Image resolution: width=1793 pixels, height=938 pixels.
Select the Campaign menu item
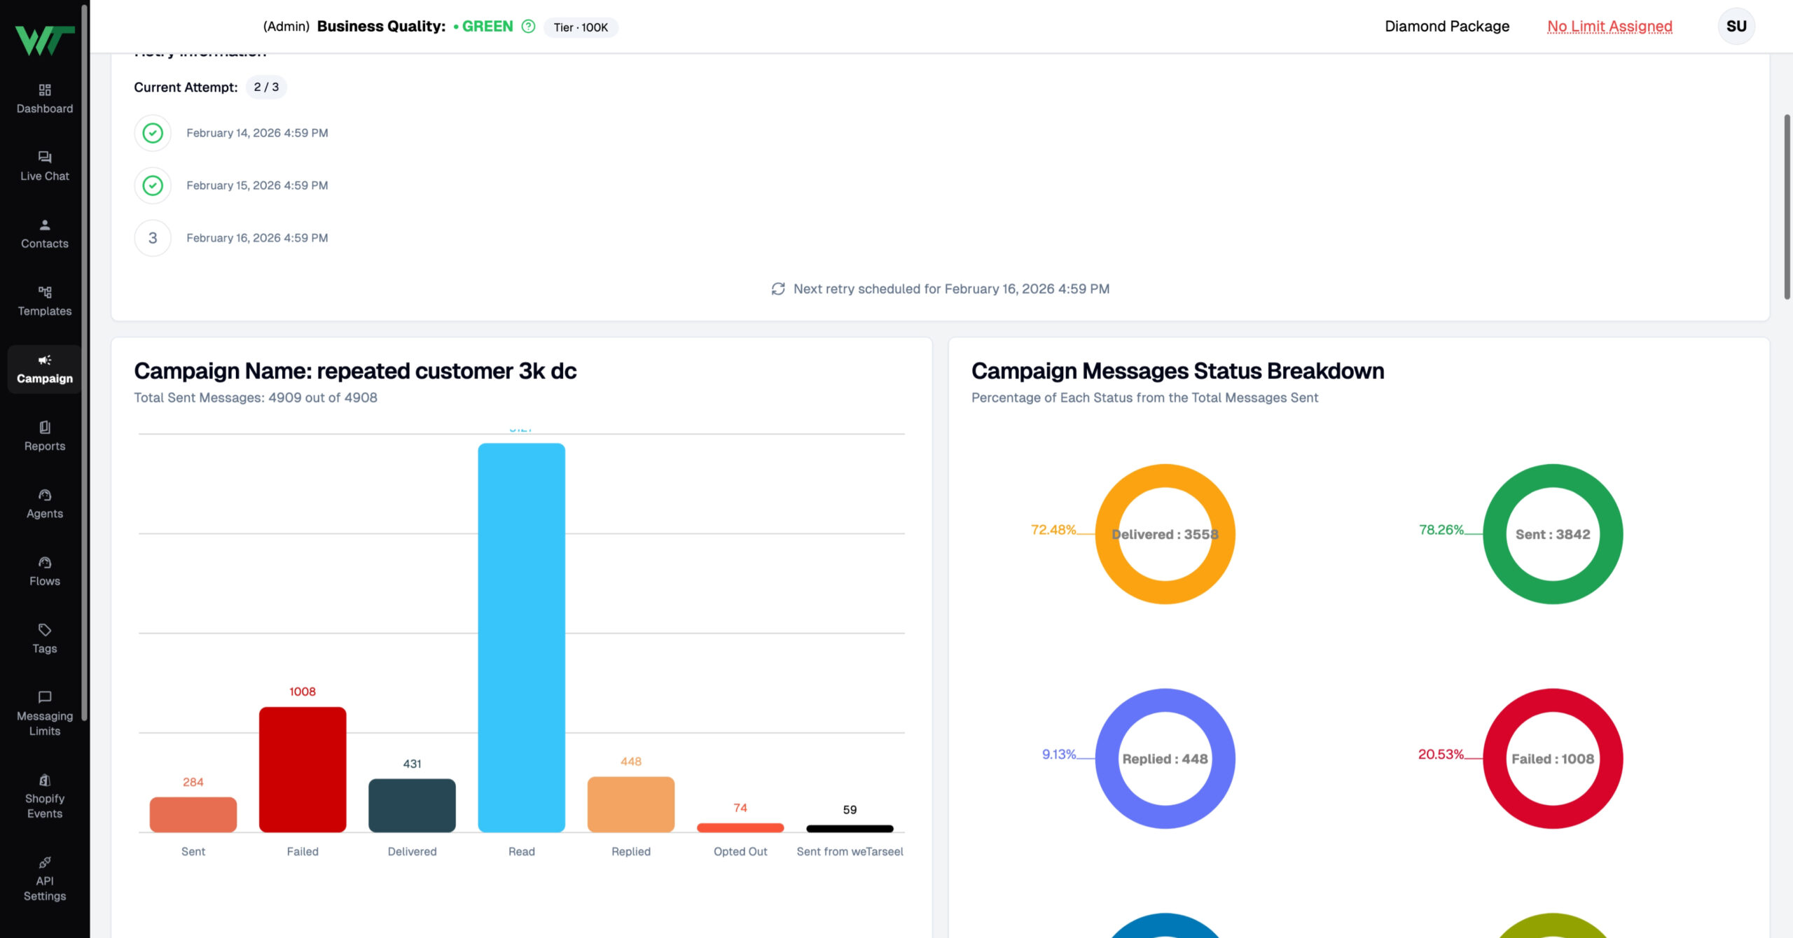(x=45, y=369)
